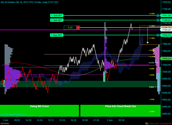Click the red position quantity 2 box
Screen dimensions: 172x125
(78, 28)
